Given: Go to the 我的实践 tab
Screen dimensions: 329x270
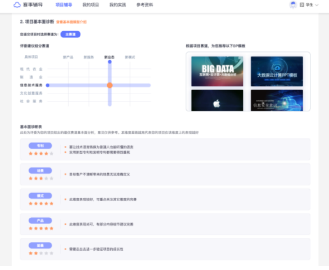Looking at the screenshot, I should click(118, 5).
